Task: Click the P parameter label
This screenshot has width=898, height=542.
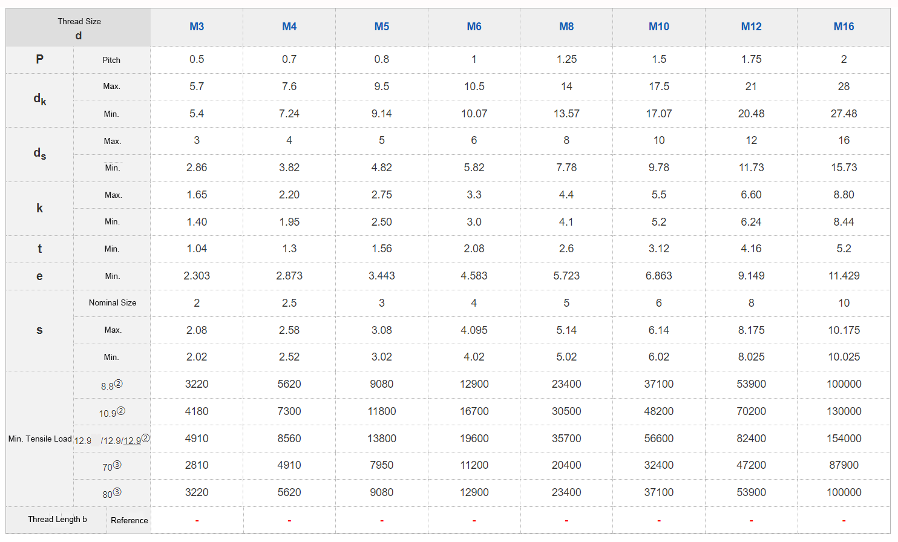Action: tap(39, 59)
